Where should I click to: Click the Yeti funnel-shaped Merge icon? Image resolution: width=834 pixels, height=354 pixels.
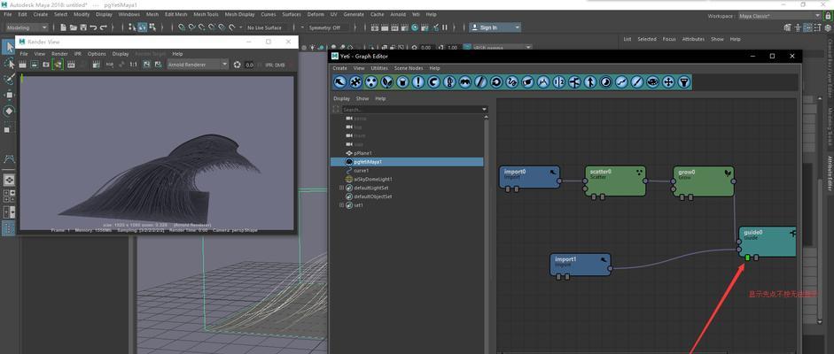click(x=684, y=82)
